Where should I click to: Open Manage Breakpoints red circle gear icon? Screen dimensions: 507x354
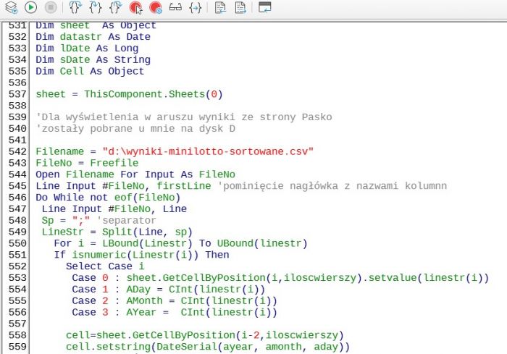(156, 7)
